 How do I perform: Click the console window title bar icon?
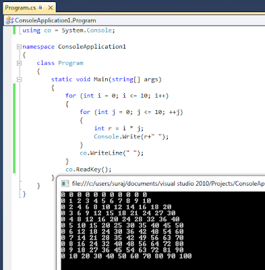tap(65, 184)
